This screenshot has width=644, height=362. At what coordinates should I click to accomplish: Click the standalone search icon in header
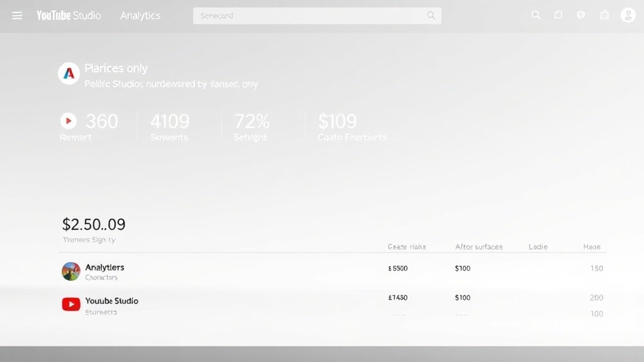point(536,15)
